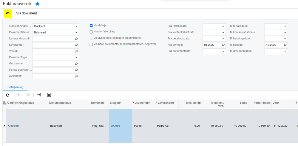
Task: Open Godkjenner lookup magnifier
Action: tap(76, 64)
